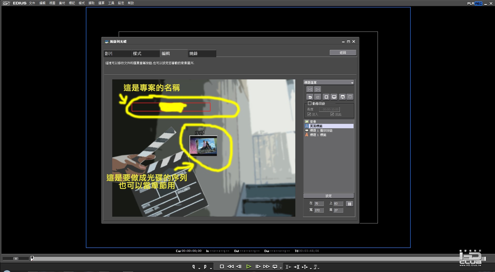Open the 文件 menu
495x272 pixels.
tap(32, 3)
